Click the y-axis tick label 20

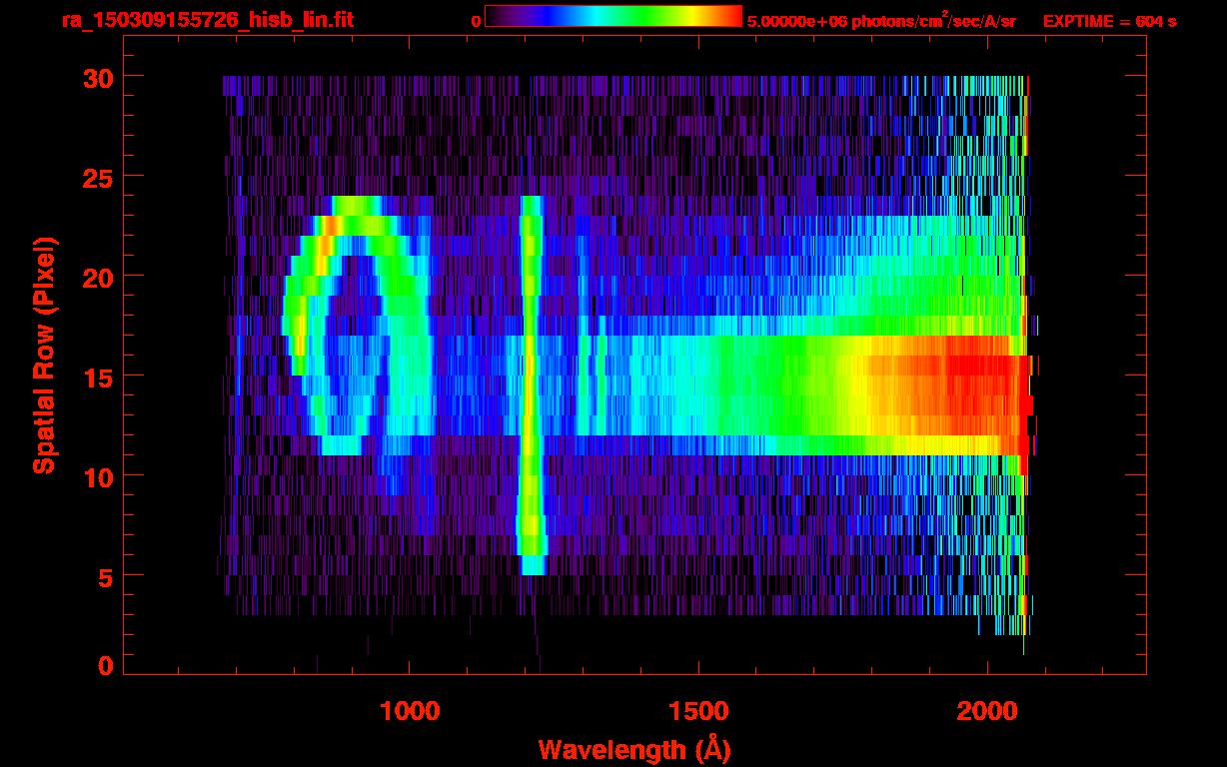tap(96, 277)
